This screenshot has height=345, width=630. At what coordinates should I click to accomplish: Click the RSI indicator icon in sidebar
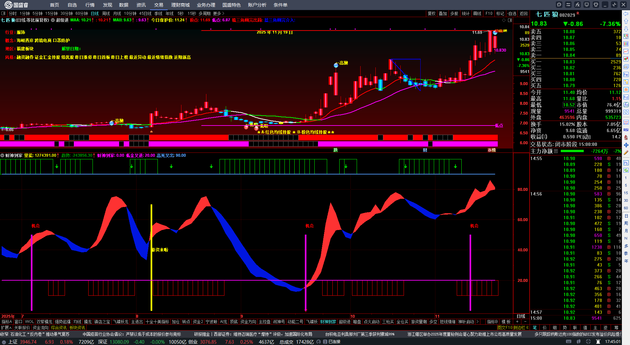pos(626,130)
